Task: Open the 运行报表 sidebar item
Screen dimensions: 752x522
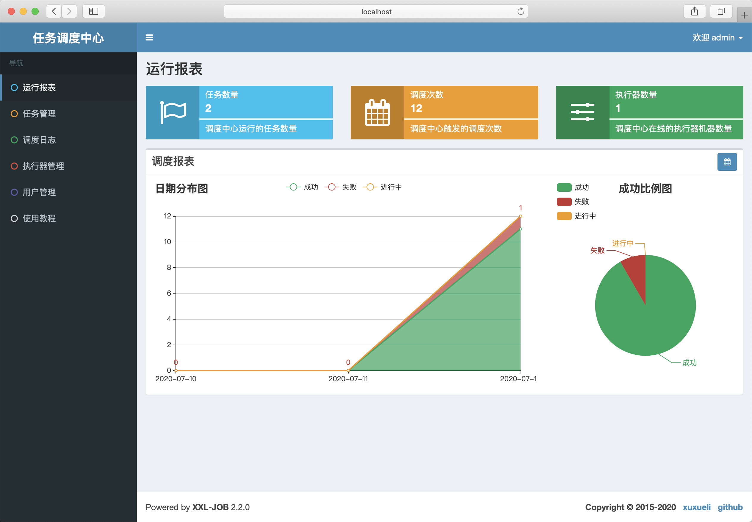Action: point(68,87)
